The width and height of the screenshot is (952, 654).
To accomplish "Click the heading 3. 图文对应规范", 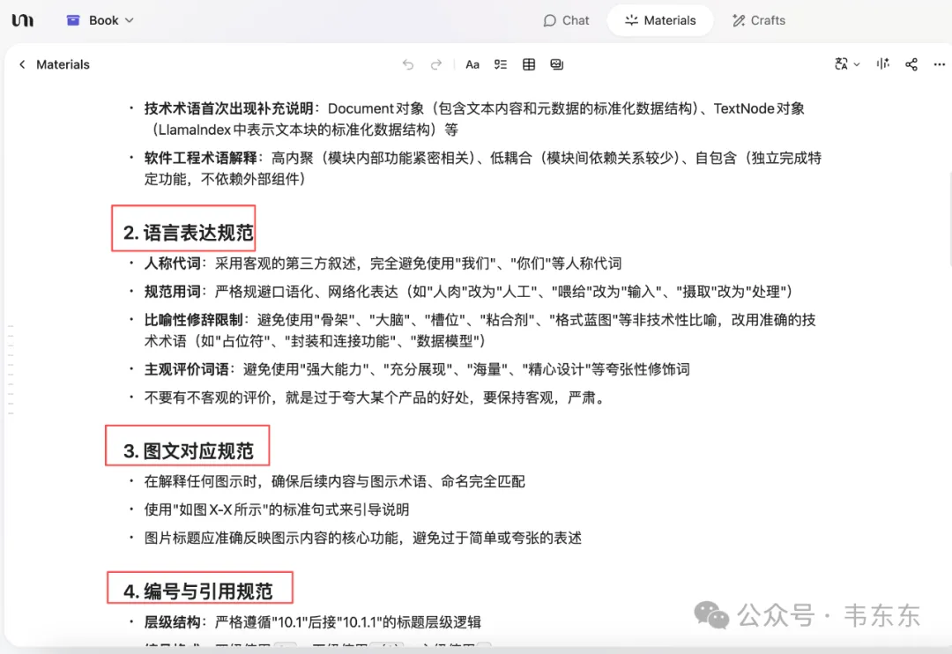I will pyautogui.click(x=189, y=451).
